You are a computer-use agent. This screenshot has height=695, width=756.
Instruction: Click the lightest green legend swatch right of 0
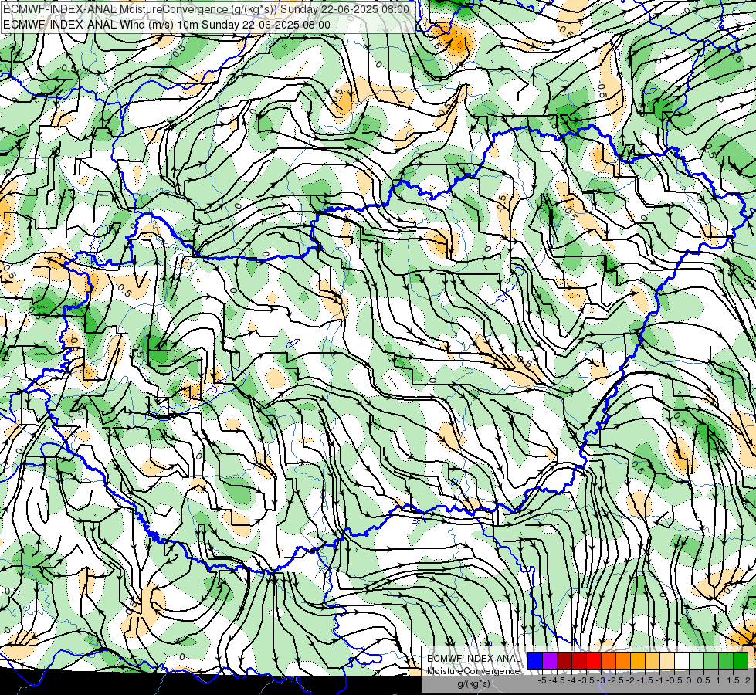tap(697, 660)
